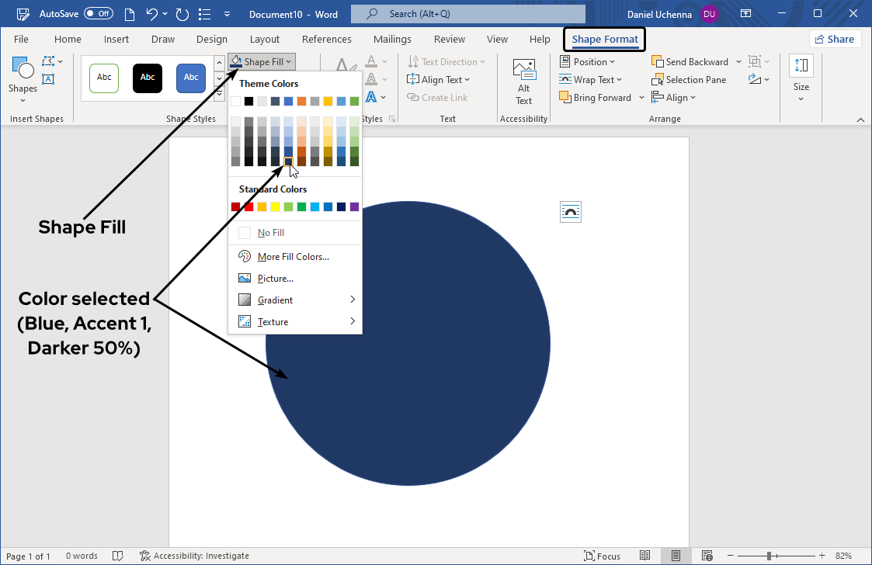872x565 pixels.
Task: Click the Save icon in title bar
Action: 23,14
